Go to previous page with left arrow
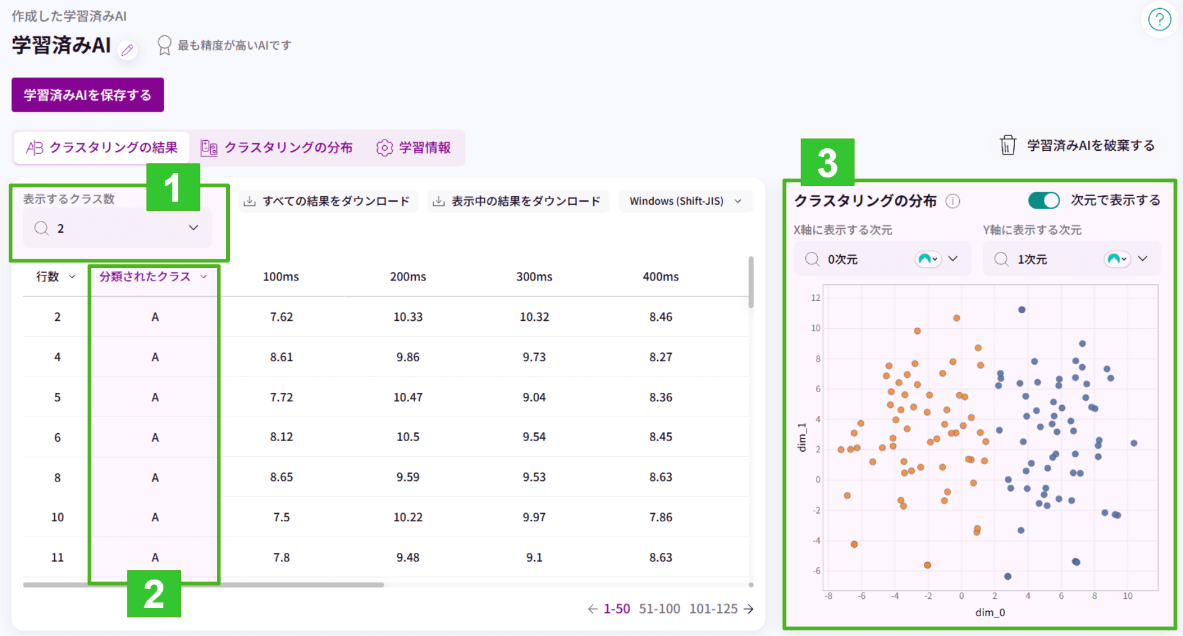Screen dimensions: 1183x636 click(x=593, y=609)
